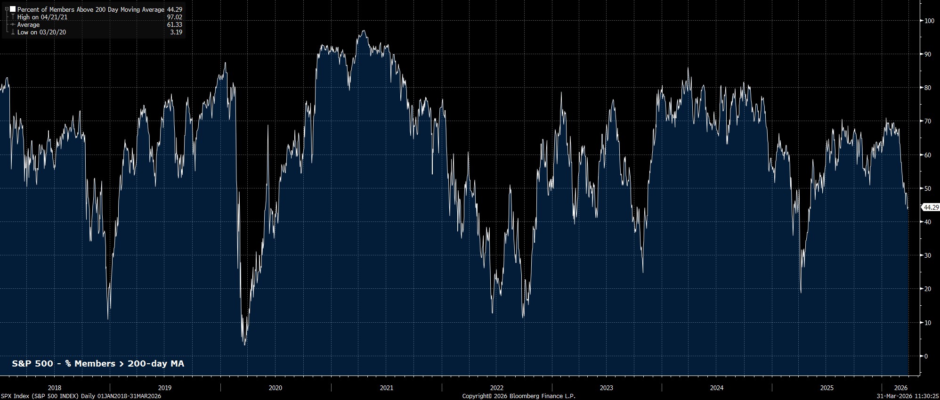Click the 50 tick on the Y-axis
Viewport: 940px width, 400px height.
coord(928,188)
